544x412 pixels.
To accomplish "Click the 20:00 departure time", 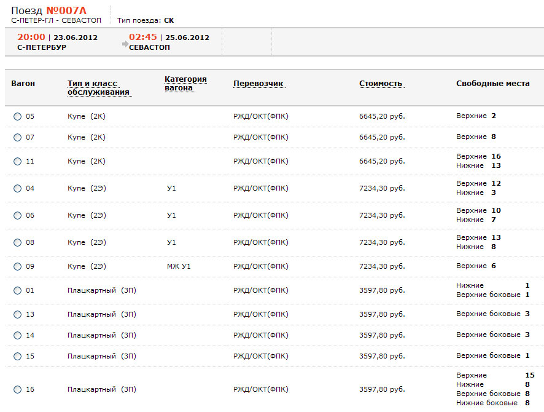I will tap(31, 37).
